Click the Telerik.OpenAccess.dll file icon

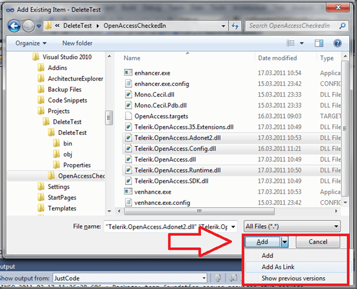[x=129, y=159]
